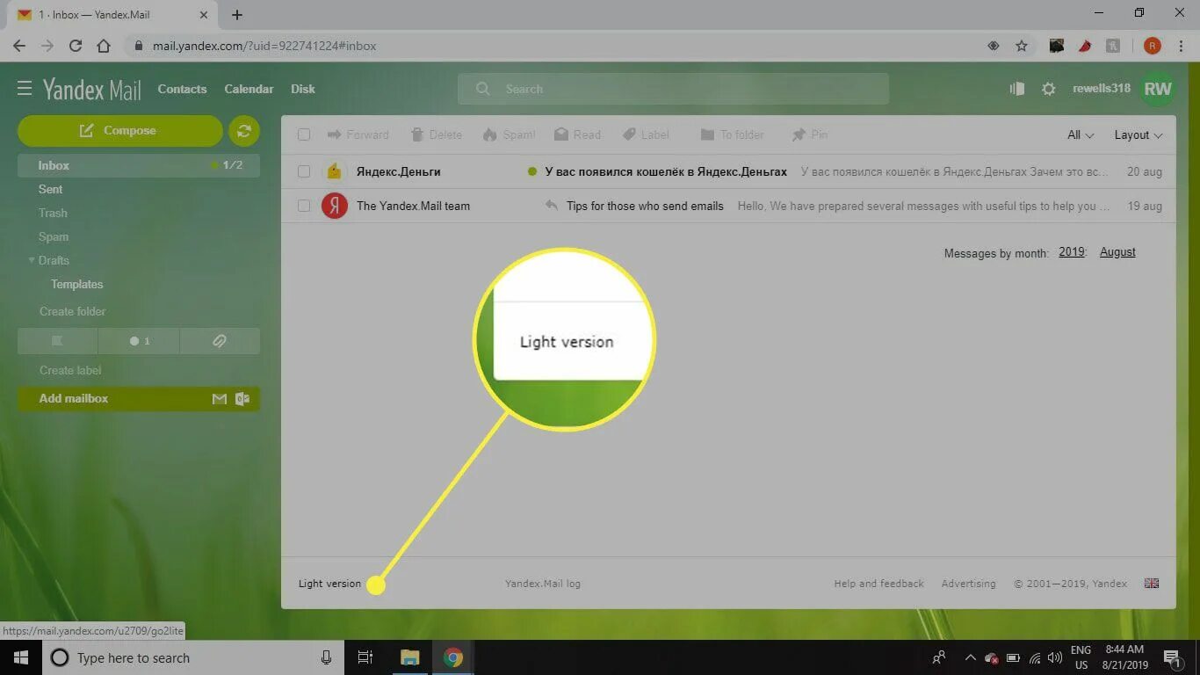The width and height of the screenshot is (1200, 675).
Task: Open the settings gear icon
Action: (1048, 89)
